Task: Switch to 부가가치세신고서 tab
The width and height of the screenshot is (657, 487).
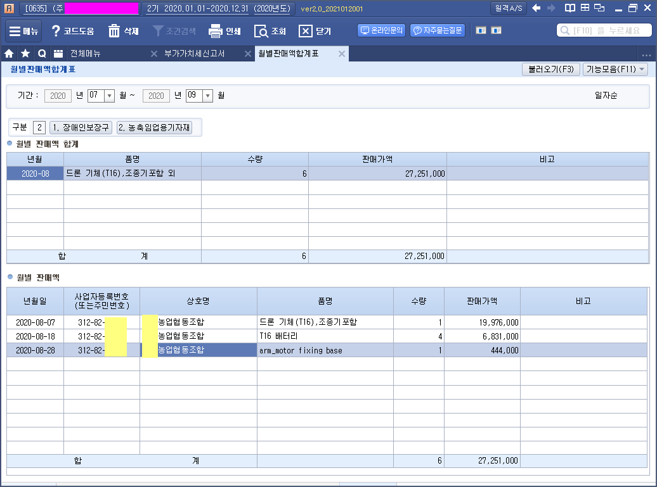Action: tap(195, 54)
